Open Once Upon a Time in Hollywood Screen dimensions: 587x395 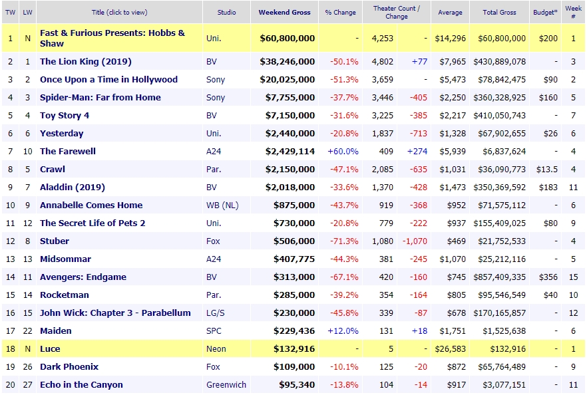click(108, 80)
